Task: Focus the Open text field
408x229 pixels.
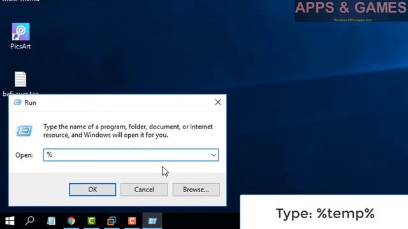Action: click(131, 155)
